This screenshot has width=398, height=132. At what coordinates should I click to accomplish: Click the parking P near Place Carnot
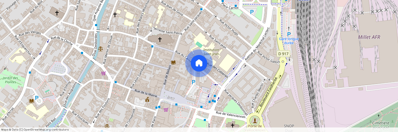(x=252, y=12)
